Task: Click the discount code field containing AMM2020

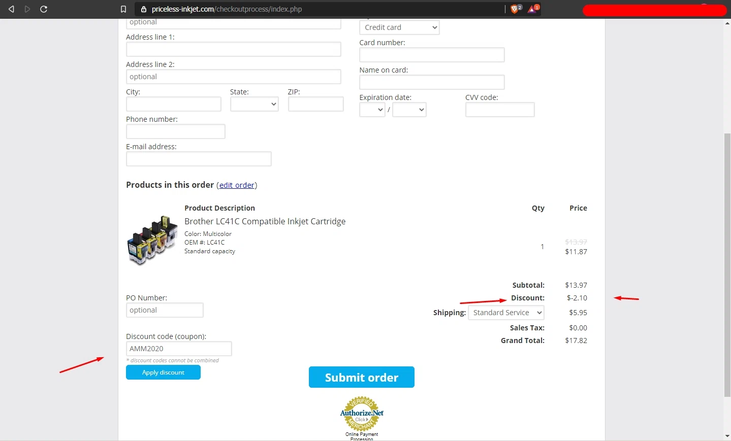Action: 179,349
